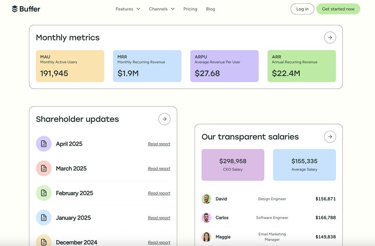
Task: Click the February 2025 label
Action: point(75,193)
